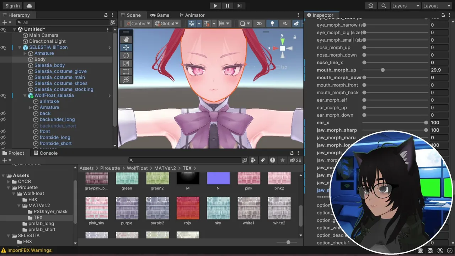455x256 pixels.
Task: Toggle scene audio mute
Action: pos(285,23)
